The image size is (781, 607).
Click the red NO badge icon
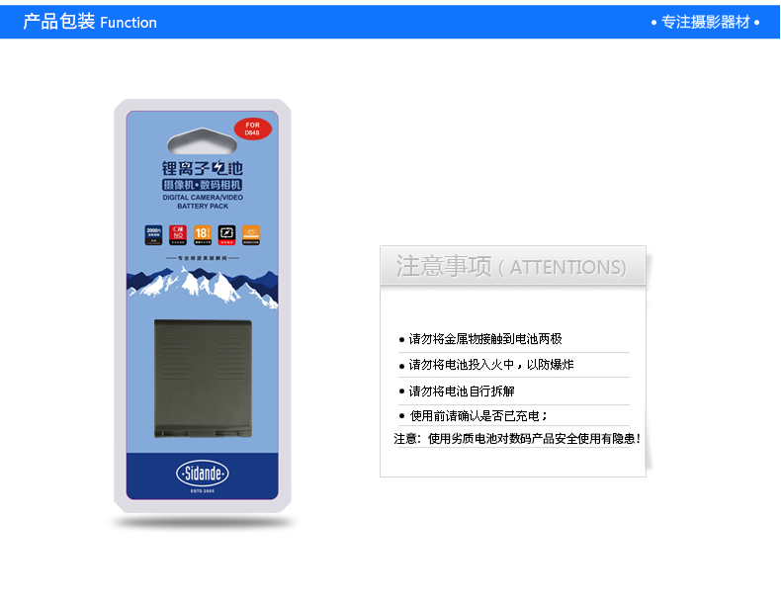pyautogui.click(x=178, y=235)
